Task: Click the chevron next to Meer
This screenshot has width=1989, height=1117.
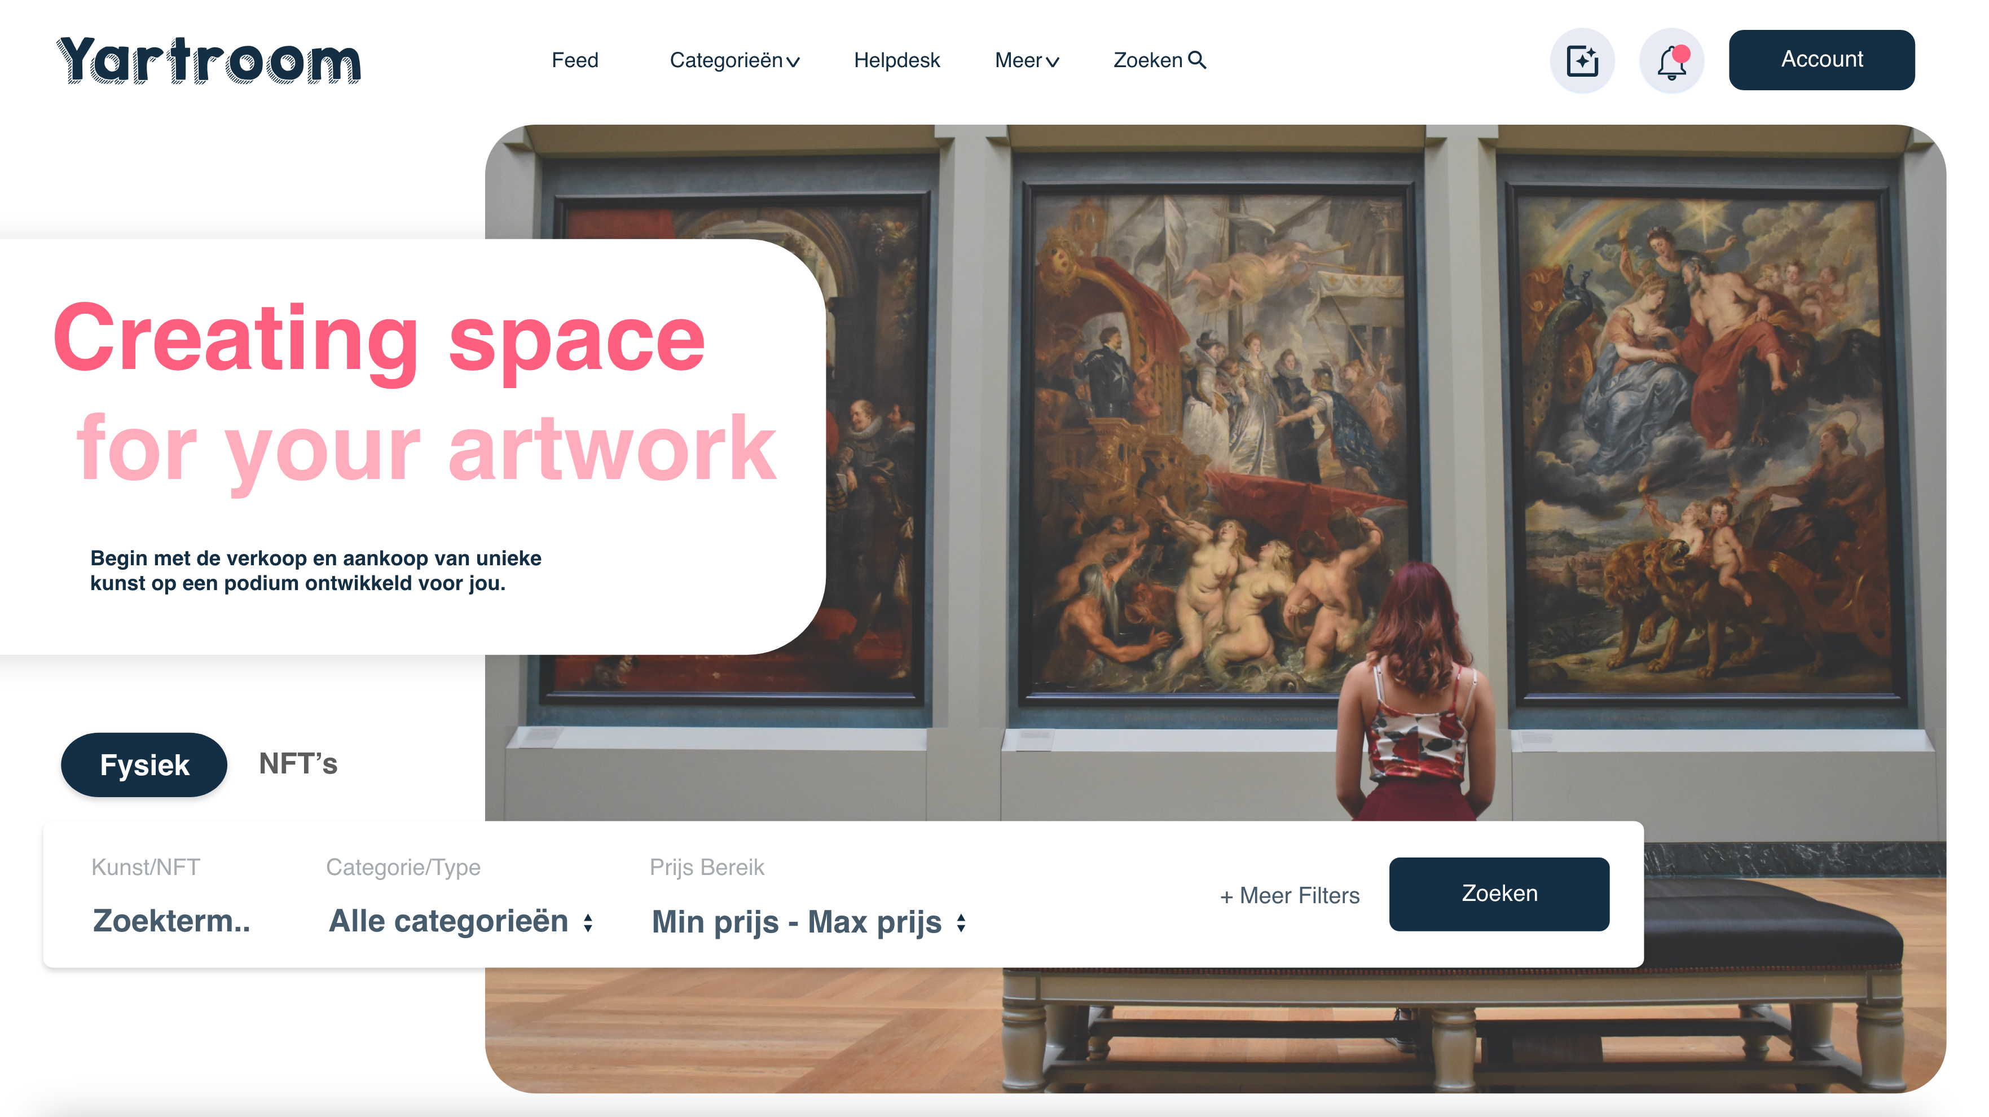Action: point(1053,61)
